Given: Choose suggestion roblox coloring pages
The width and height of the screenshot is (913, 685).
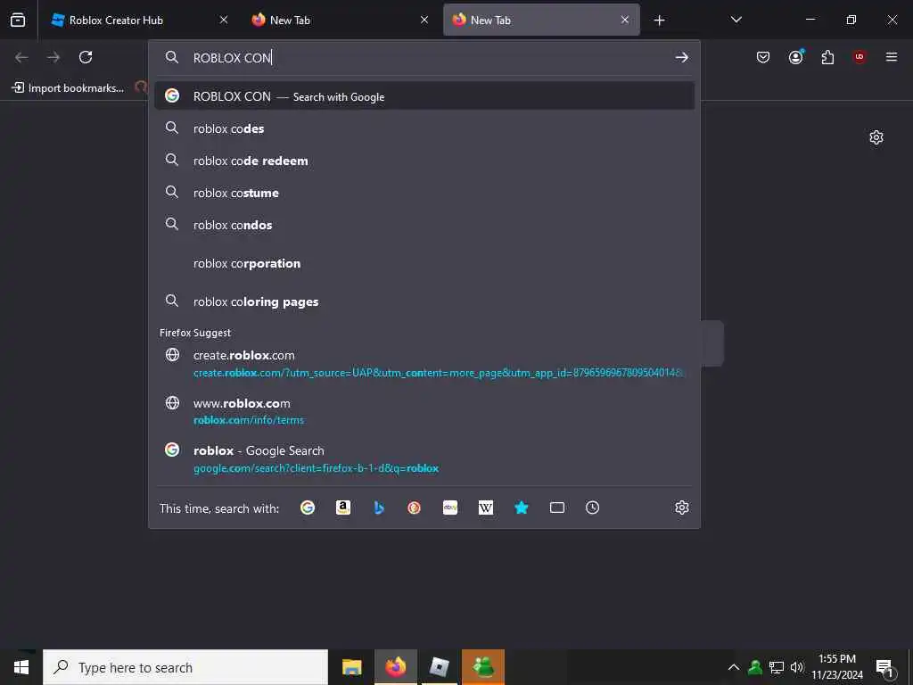Looking at the screenshot, I should point(424,301).
